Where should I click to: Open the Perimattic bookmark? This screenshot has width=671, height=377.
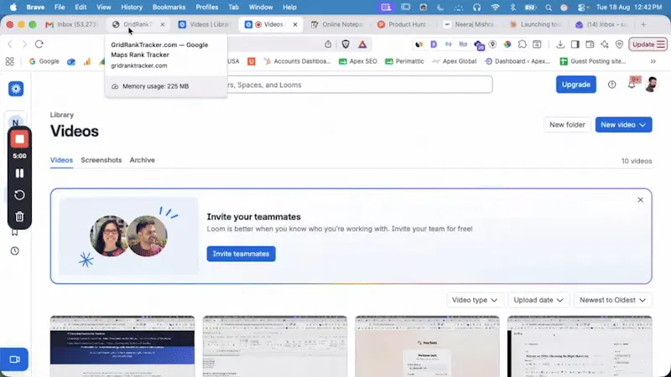pos(404,61)
